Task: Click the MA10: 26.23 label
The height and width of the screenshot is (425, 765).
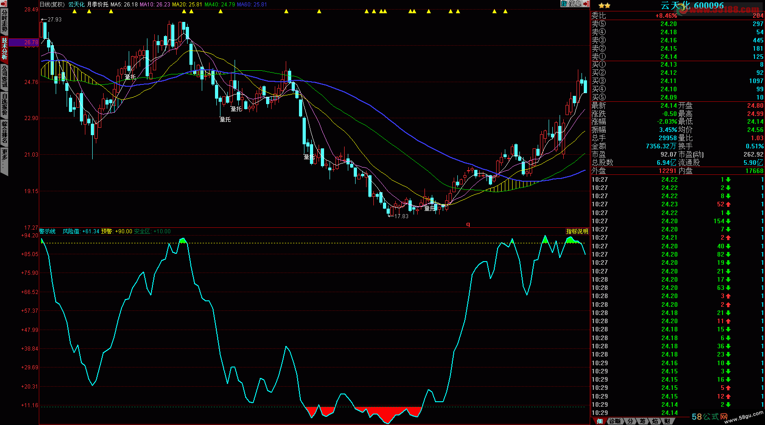Action: [x=155, y=4]
